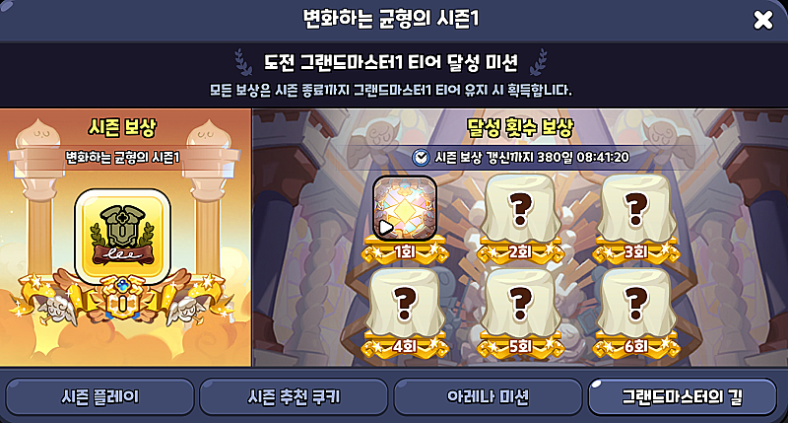
Task: Click the 1회 gold ribbon label
Action: [405, 251]
